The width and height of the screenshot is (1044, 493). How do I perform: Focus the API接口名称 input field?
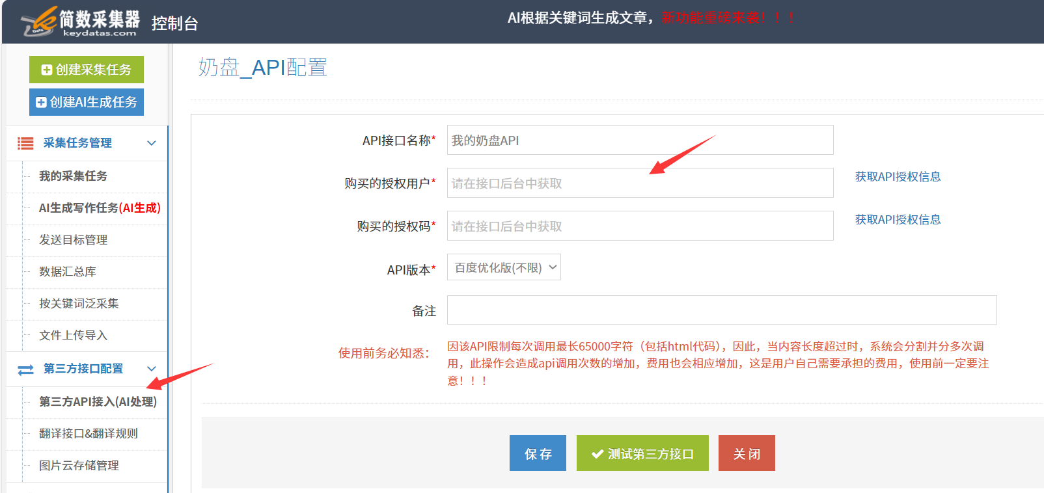pos(640,140)
